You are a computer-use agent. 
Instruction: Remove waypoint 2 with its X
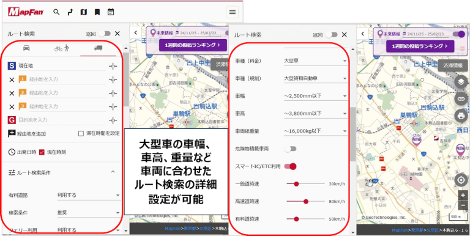12,94
